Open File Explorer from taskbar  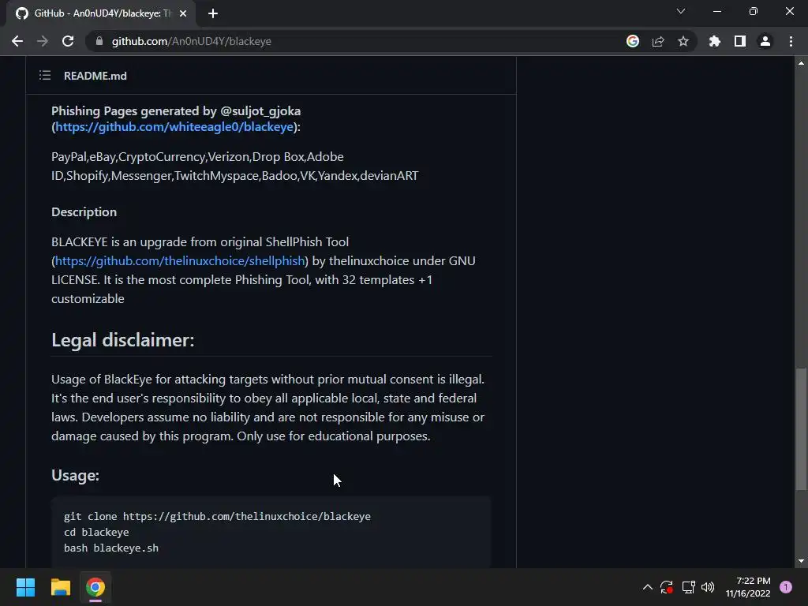point(60,587)
